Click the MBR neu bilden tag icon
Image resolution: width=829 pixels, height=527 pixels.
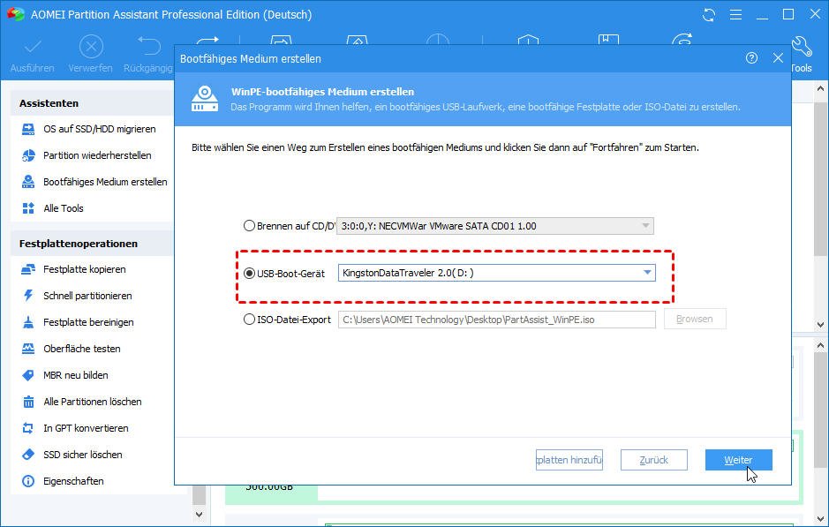point(28,375)
